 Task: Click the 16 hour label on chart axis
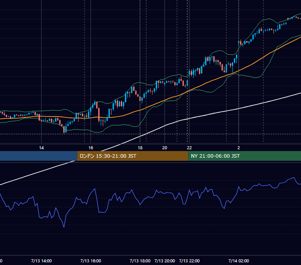(91, 148)
